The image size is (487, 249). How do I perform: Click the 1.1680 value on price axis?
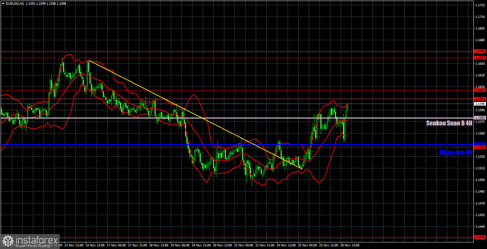tap(480, 40)
